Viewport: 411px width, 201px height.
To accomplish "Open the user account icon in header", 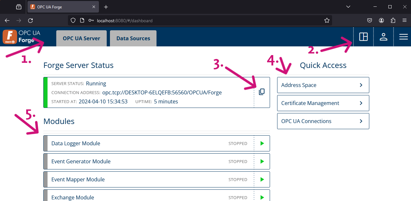I will pyautogui.click(x=384, y=37).
